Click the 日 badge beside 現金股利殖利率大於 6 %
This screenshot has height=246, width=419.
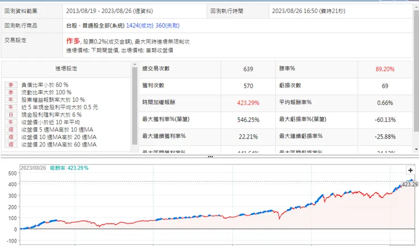pos(11,115)
